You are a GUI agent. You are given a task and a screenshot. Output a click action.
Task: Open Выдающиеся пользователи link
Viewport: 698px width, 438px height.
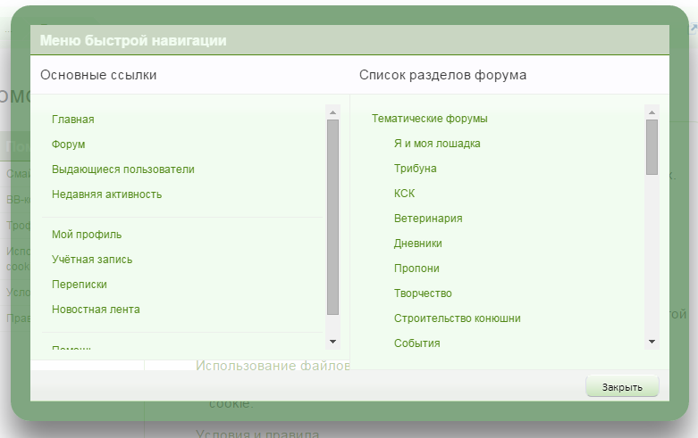tap(123, 169)
